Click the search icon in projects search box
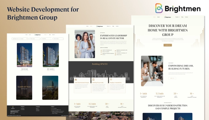The image size is (209, 120). [27, 39]
